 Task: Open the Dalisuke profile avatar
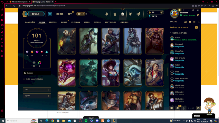174,13
